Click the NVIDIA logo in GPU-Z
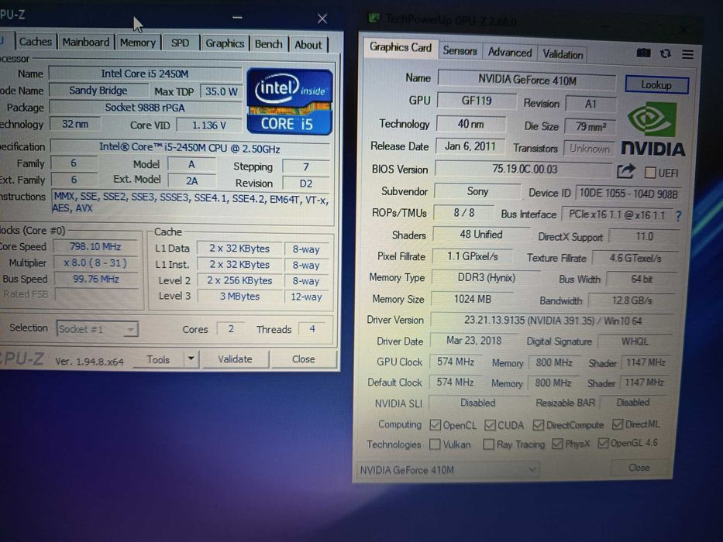The height and width of the screenshot is (542, 723). [652, 130]
